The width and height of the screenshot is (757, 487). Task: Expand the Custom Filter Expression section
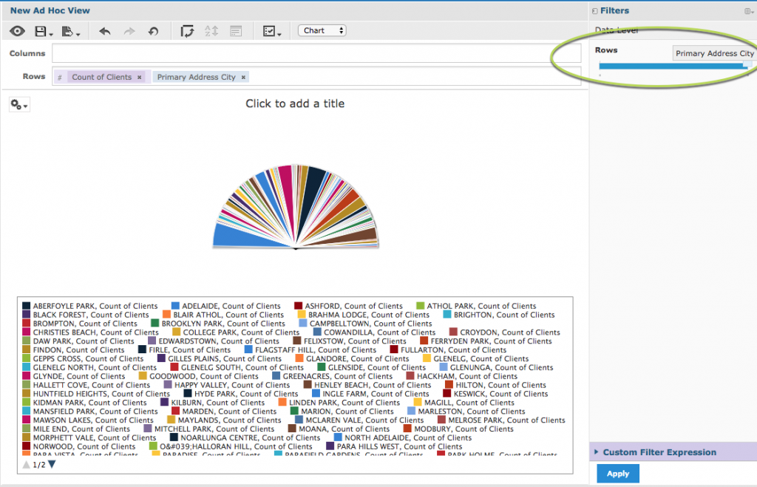(659, 452)
